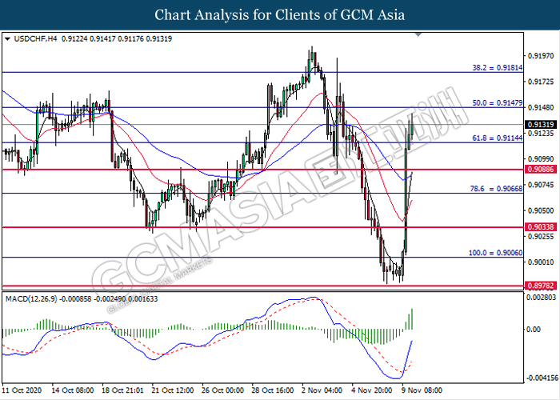The width and height of the screenshot is (560, 400).
Task: Click the 0.91970 value on the price axis
Action: pos(541,56)
